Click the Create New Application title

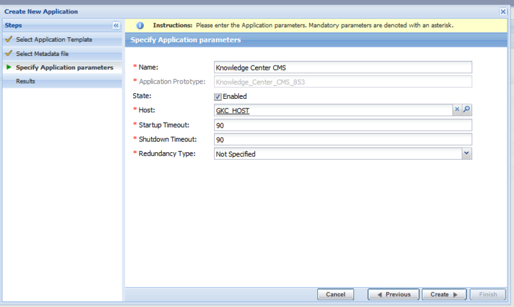click(x=41, y=12)
